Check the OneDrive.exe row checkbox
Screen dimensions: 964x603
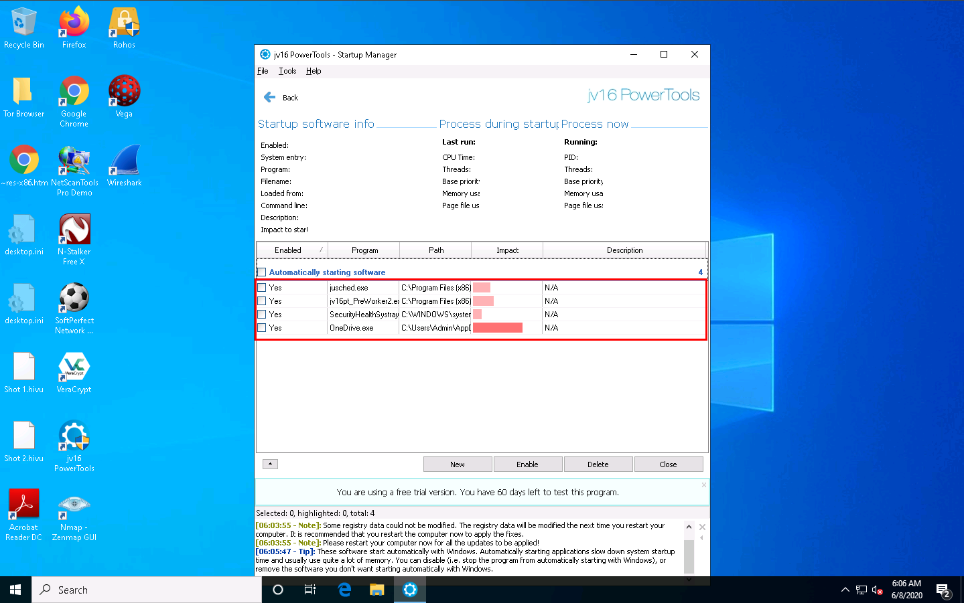pos(262,328)
